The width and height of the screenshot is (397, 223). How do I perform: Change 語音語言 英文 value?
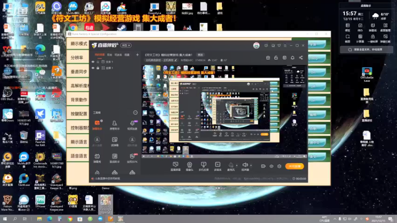(x=317, y=157)
